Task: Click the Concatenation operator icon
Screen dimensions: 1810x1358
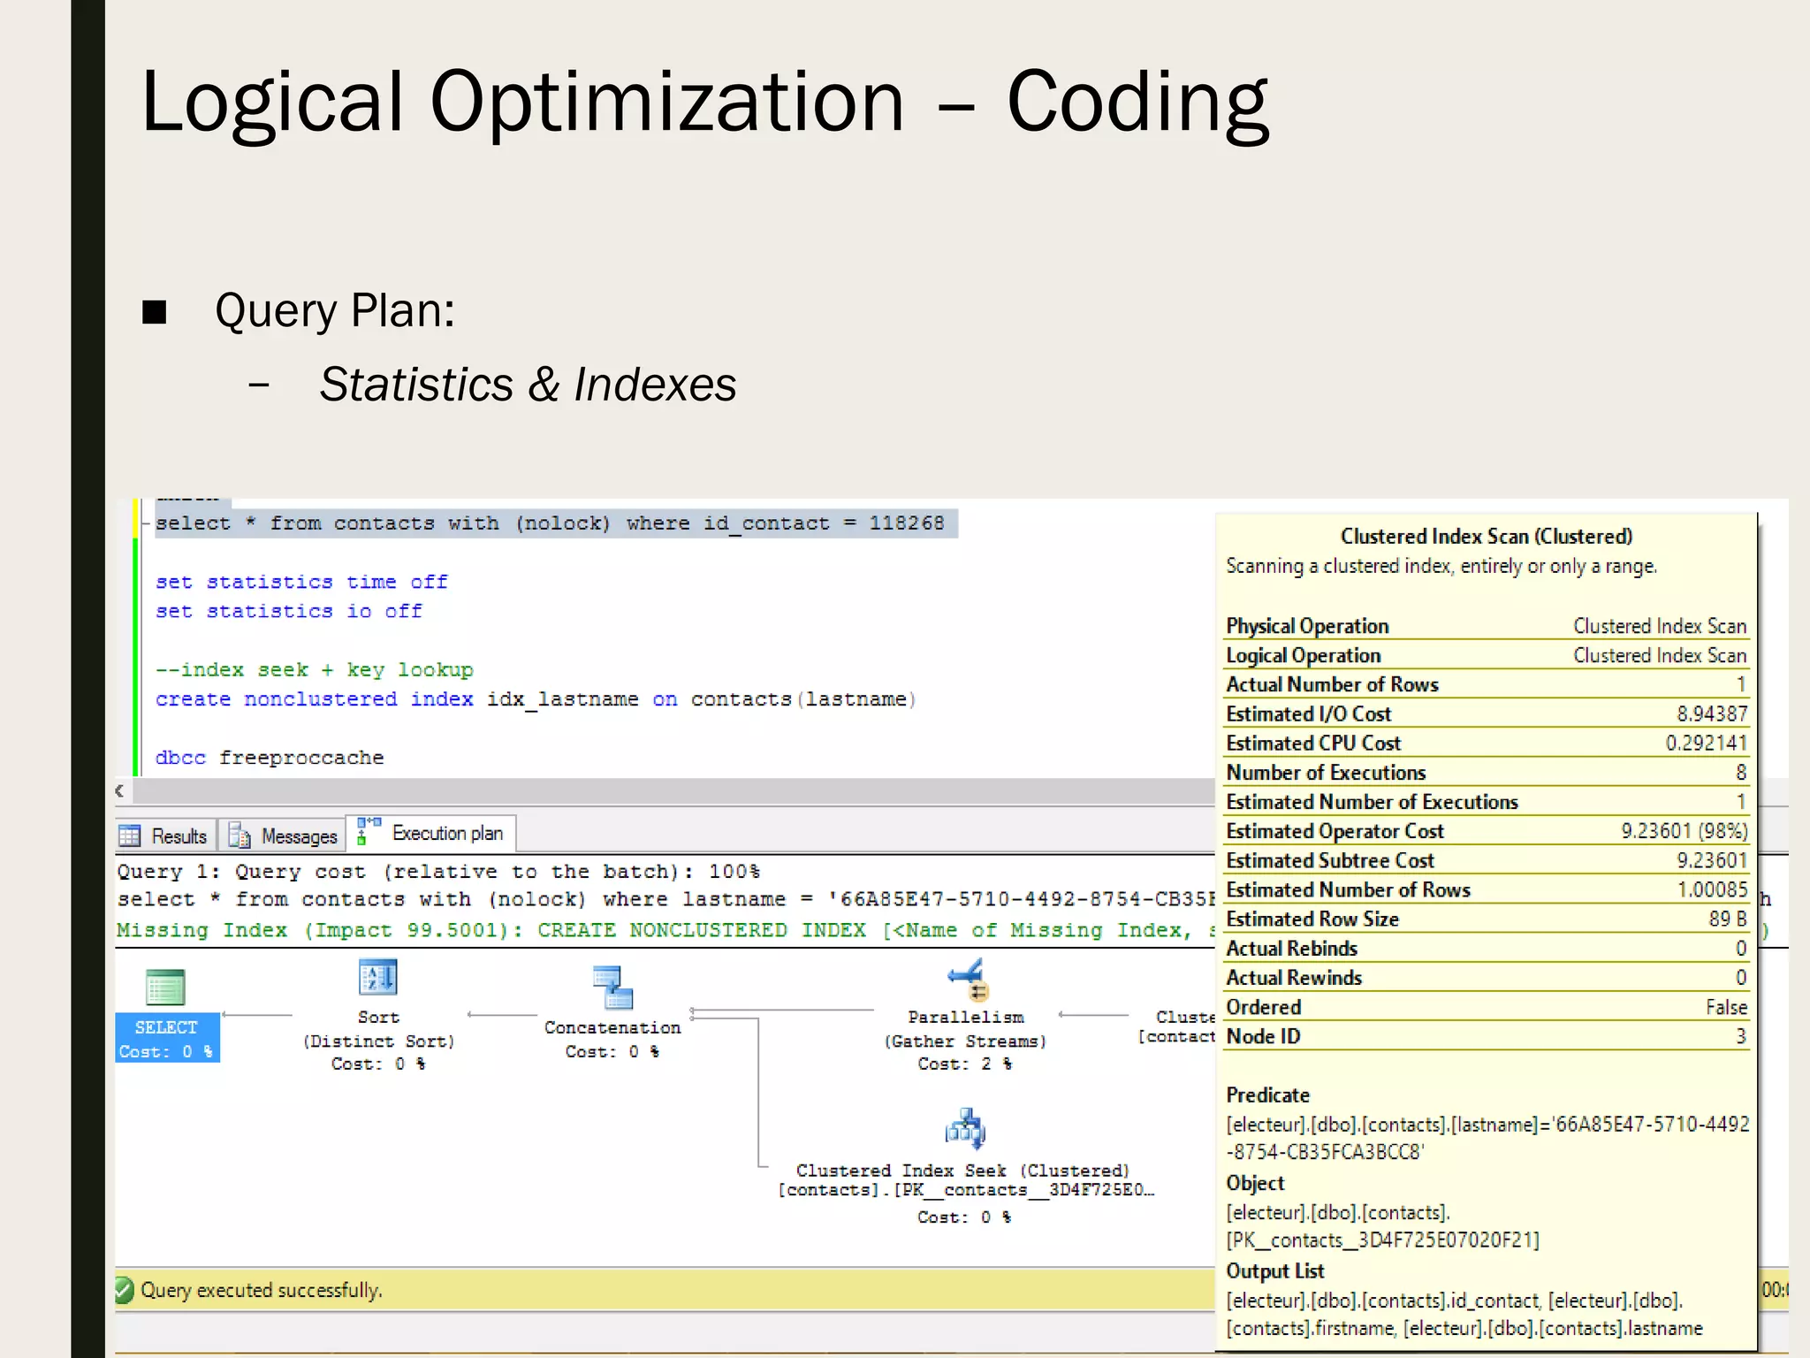Action: coord(612,988)
